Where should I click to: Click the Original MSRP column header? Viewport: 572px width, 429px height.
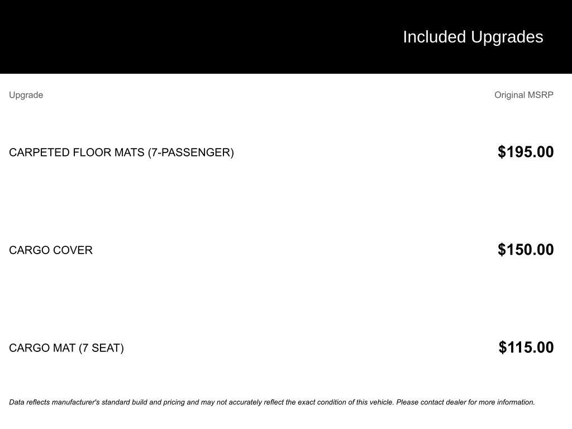point(523,95)
